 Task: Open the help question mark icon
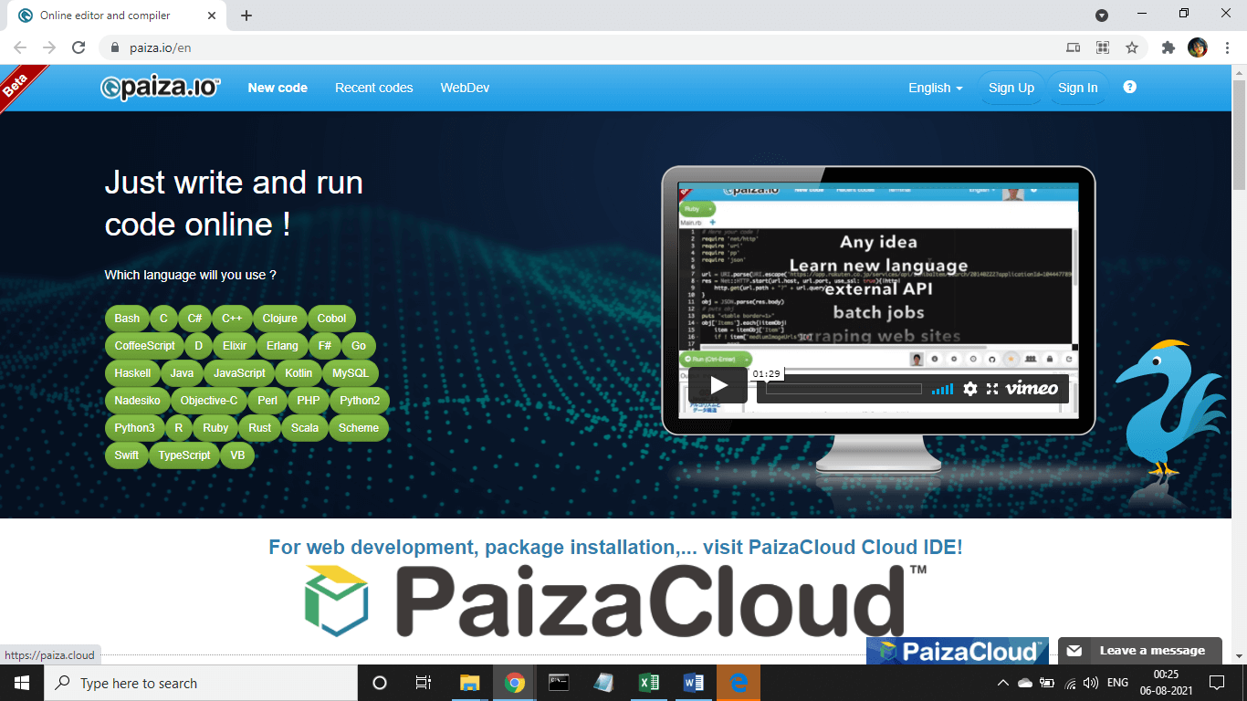(x=1130, y=88)
